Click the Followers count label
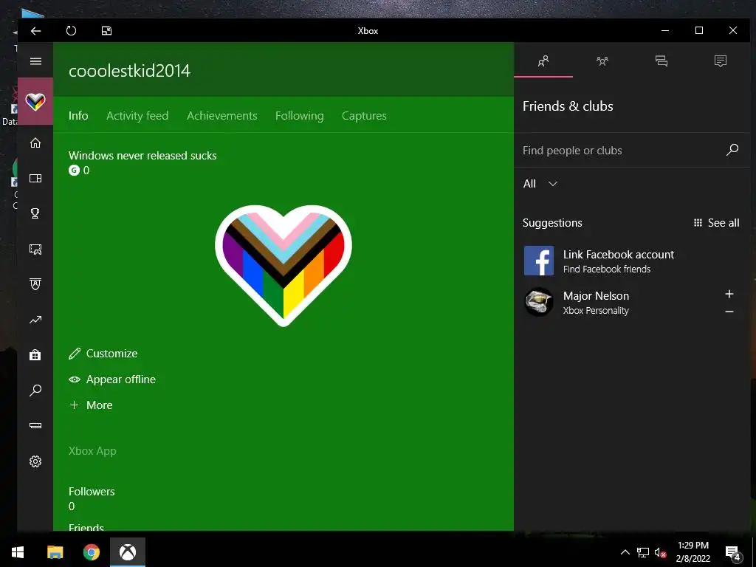756x567 pixels. click(x=92, y=491)
